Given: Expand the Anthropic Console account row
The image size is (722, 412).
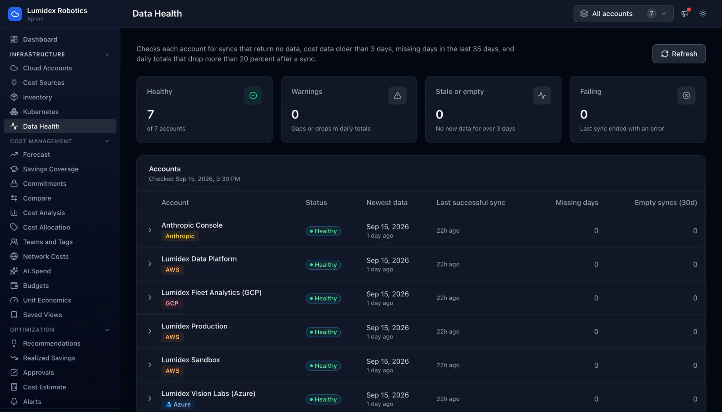Looking at the screenshot, I should [x=150, y=230].
